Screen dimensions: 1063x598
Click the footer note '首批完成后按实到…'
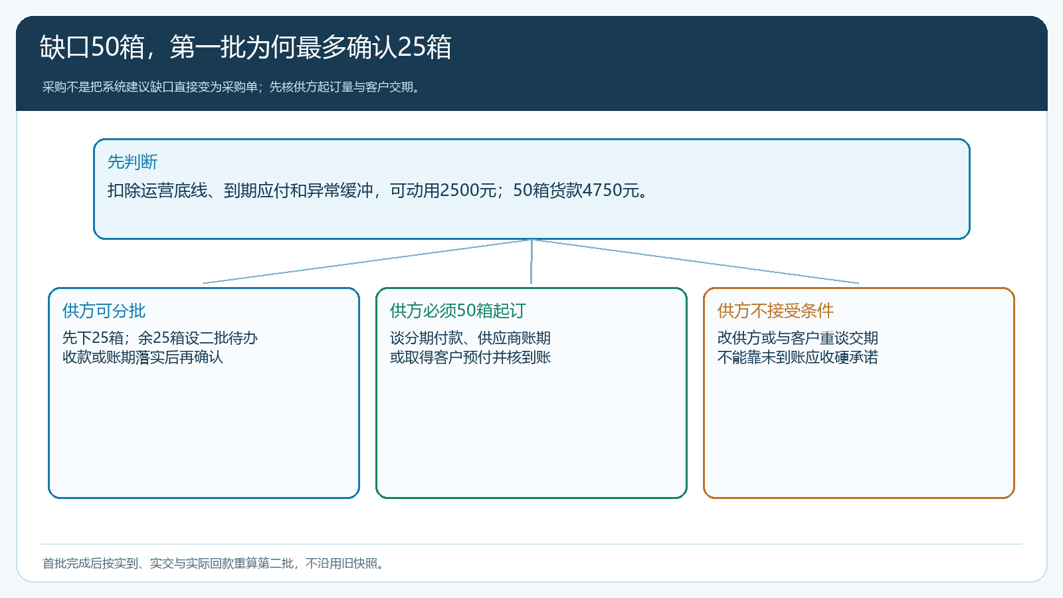[214, 563]
